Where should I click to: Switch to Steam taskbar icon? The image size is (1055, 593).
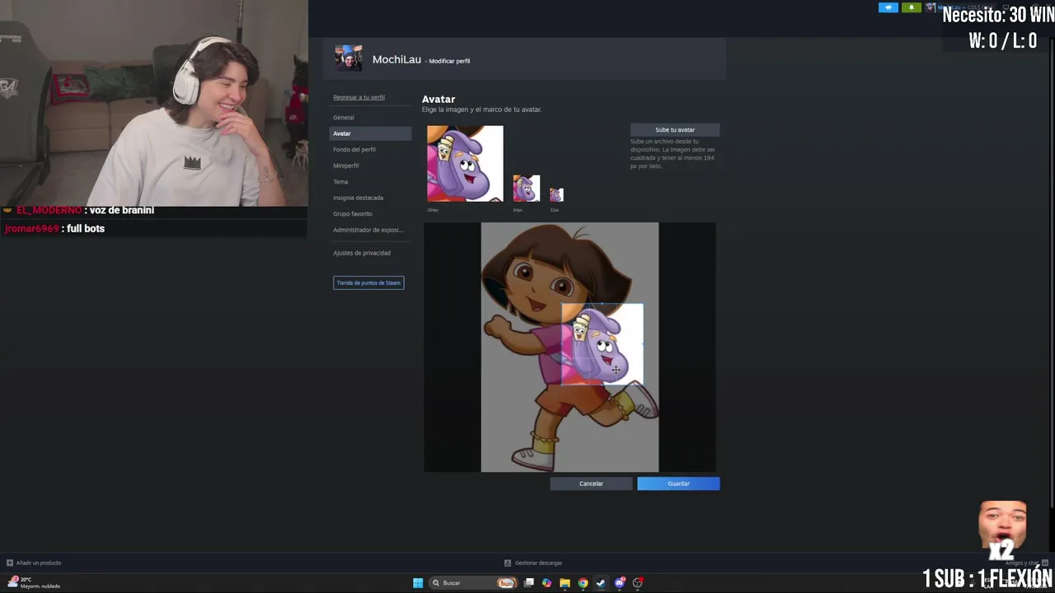[601, 583]
